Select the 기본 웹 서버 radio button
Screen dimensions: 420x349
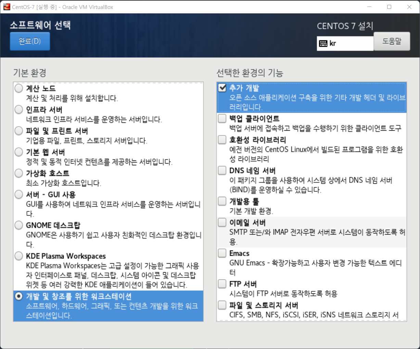[19, 152]
